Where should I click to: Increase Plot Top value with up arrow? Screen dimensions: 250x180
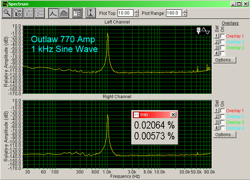click(136, 11)
